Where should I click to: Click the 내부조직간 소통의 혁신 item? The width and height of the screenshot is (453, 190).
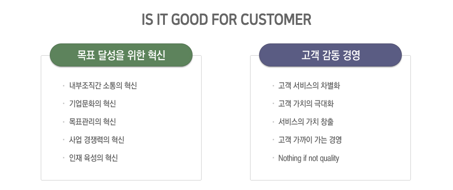coord(103,85)
